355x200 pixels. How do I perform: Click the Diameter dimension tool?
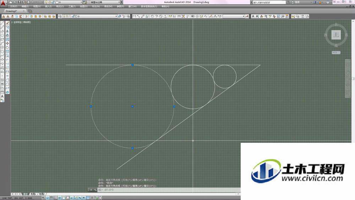point(161,16)
